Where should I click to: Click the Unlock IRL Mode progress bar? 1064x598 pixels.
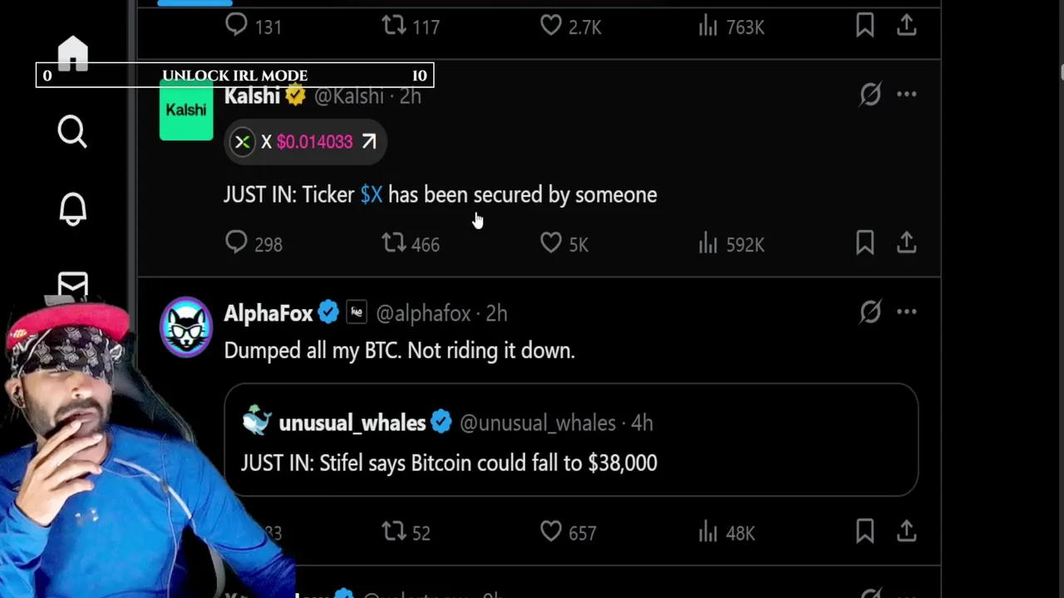tap(234, 76)
